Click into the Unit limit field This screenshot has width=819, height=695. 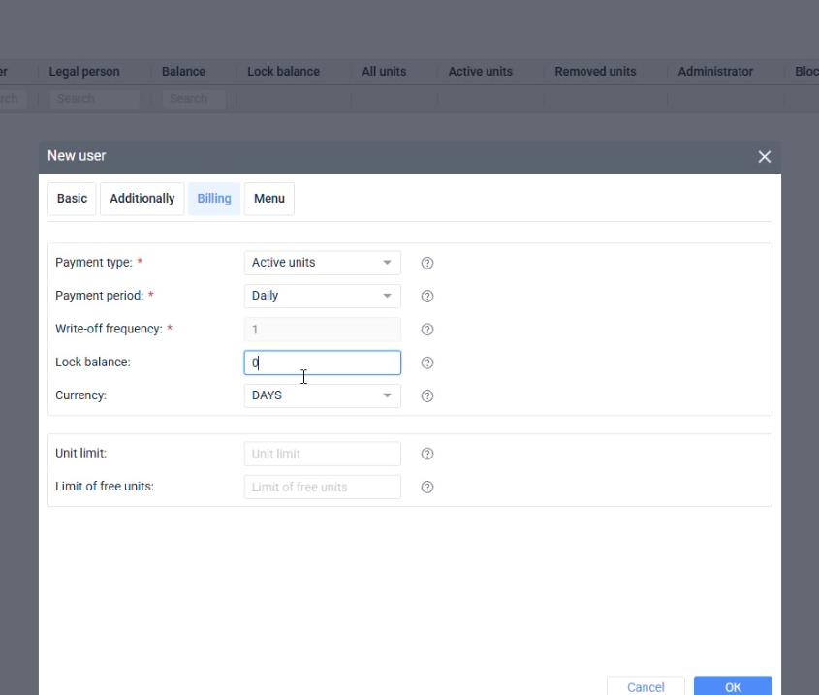tap(323, 454)
